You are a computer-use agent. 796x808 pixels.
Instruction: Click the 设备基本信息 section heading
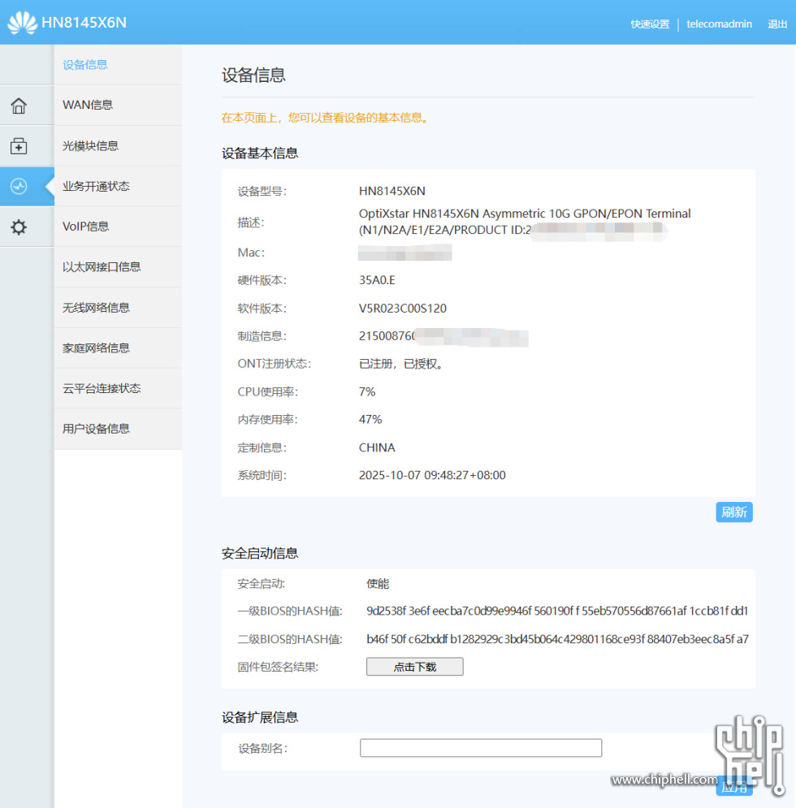[x=260, y=153]
